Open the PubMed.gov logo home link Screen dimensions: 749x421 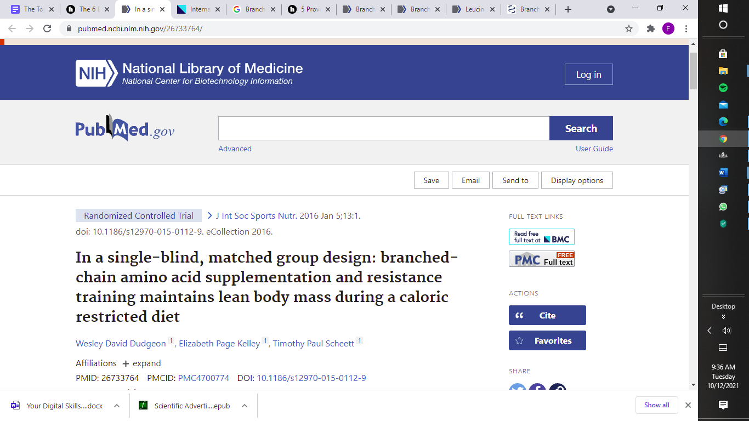click(125, 129)
